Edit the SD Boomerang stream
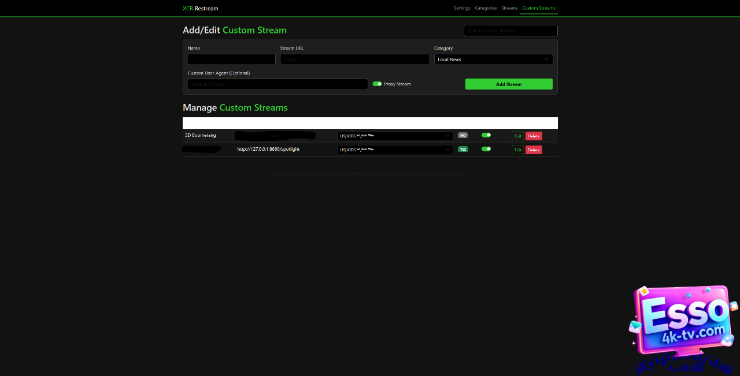The height and width of the screenshot is (376, 740). tap(517, 136)
